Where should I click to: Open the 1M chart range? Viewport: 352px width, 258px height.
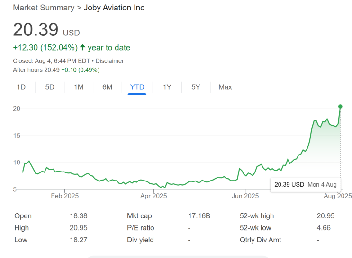pos(79,87)
